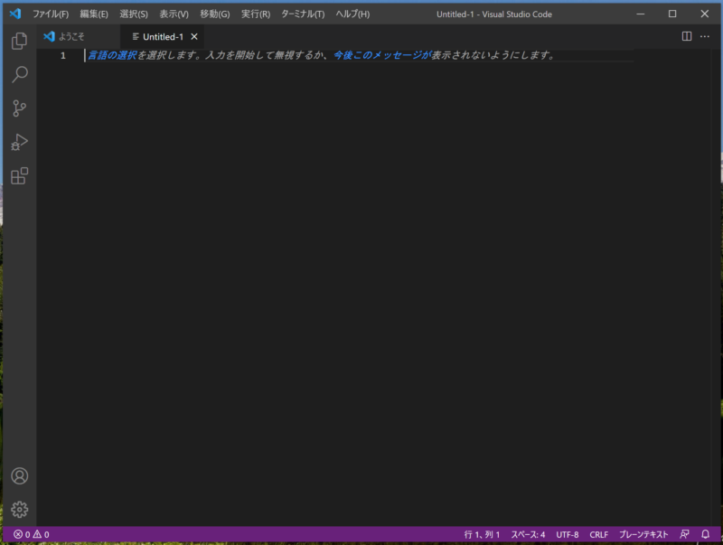
Task: Select encoding UTF-8 in status bar
Action: pos(568,534)
